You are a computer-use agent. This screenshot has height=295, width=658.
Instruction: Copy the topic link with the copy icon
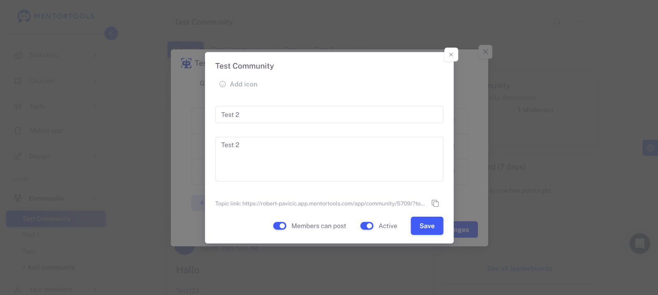tap(435, 203)
